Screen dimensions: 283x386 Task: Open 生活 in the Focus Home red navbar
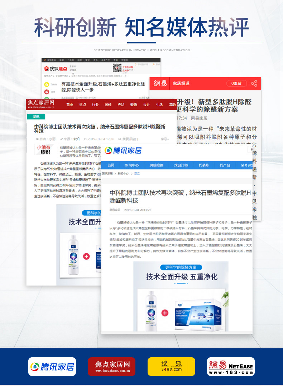[159, 105]
